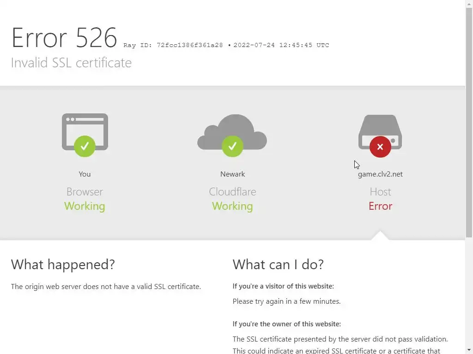Click the green 'Working' status under Browser

click(x=85, y=206)
